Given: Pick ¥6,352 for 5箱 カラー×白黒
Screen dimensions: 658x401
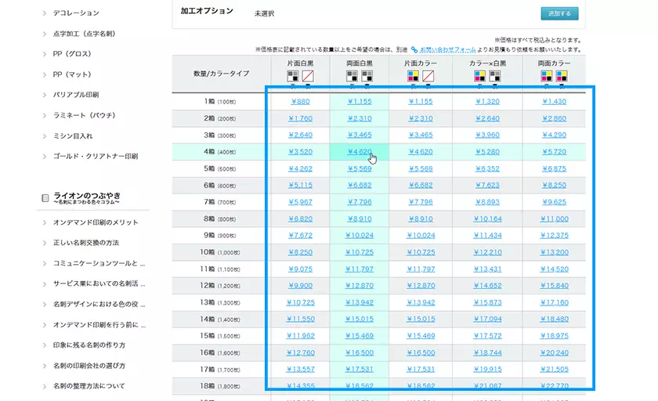Looking at the screenshot, I should click(487, 168).
